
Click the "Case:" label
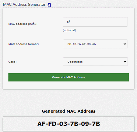12,62
